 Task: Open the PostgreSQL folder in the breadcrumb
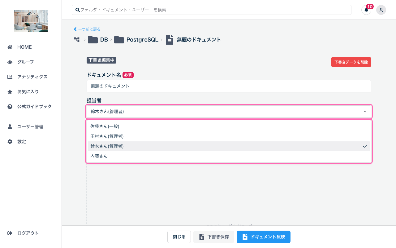tap(142, 40)
